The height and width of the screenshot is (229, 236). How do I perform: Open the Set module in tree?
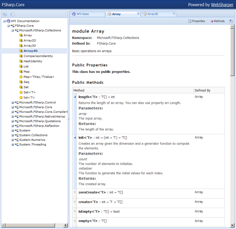(26, 87)
